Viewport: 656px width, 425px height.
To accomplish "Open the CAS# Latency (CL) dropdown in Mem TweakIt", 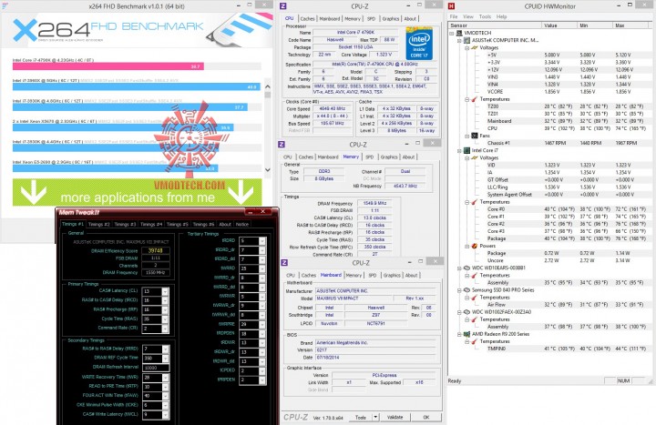I will (x=165, y=291).
